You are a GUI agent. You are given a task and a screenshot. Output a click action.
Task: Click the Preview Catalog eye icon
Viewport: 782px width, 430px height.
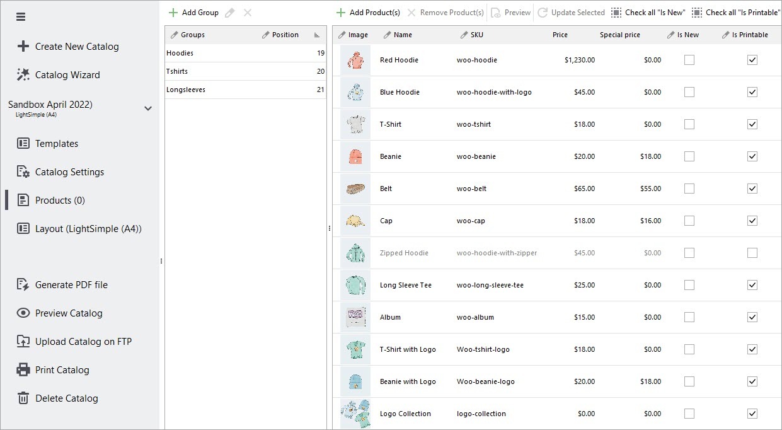pyautogui.click(x=23, y=313)
